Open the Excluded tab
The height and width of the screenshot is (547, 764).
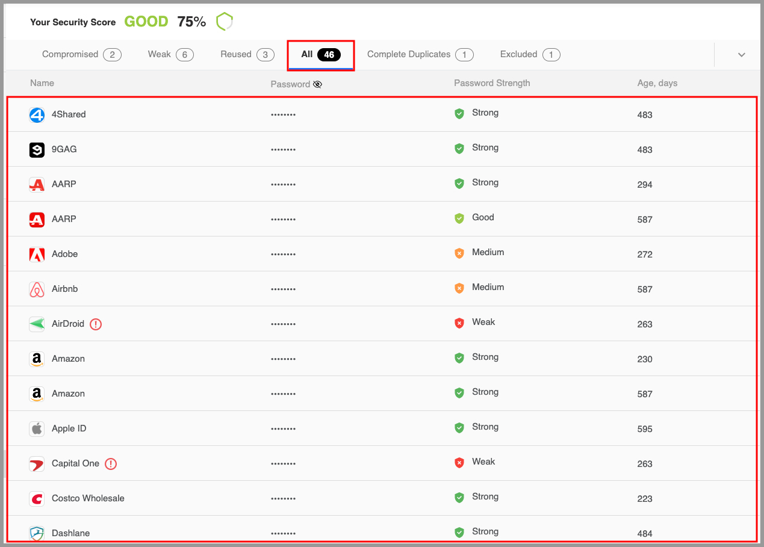point(530,54)
